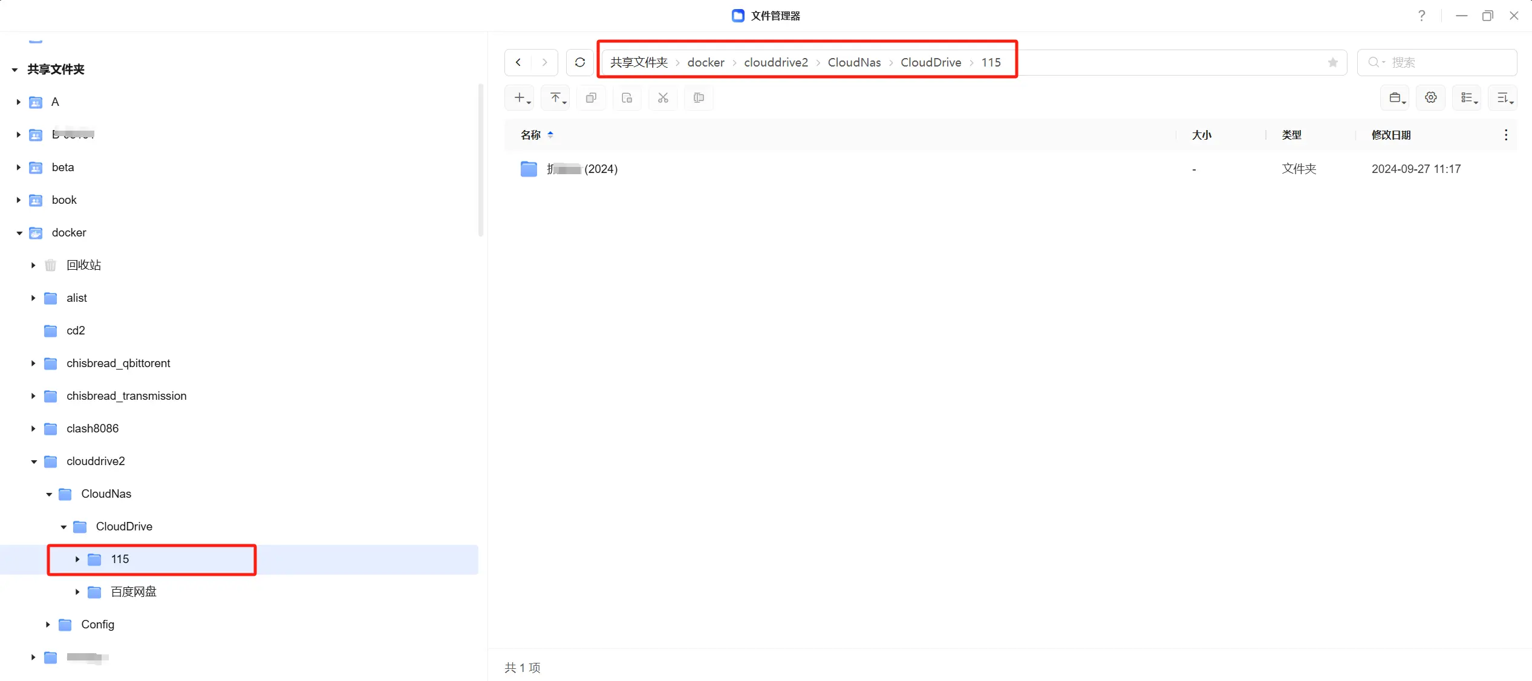This screenshot has width=1532, height=681.
Task: Sort by 名称 column header
Action: 530,135
